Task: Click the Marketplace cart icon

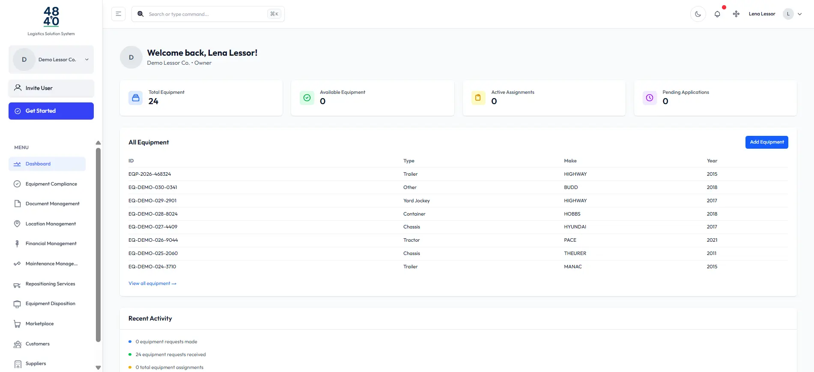Action: (x=17, y=324)
